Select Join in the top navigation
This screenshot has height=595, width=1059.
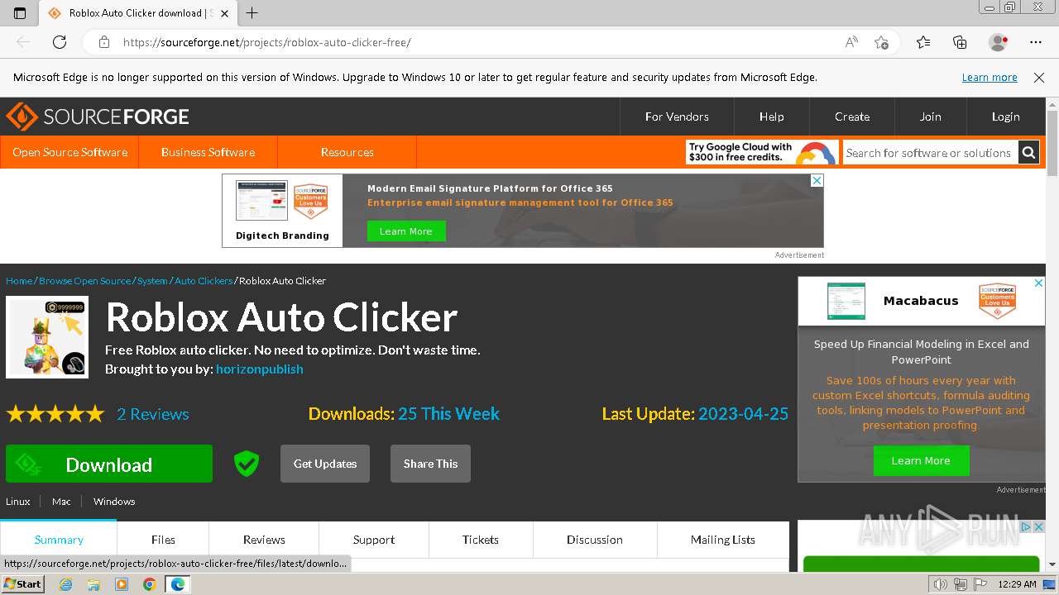(931, 117)
